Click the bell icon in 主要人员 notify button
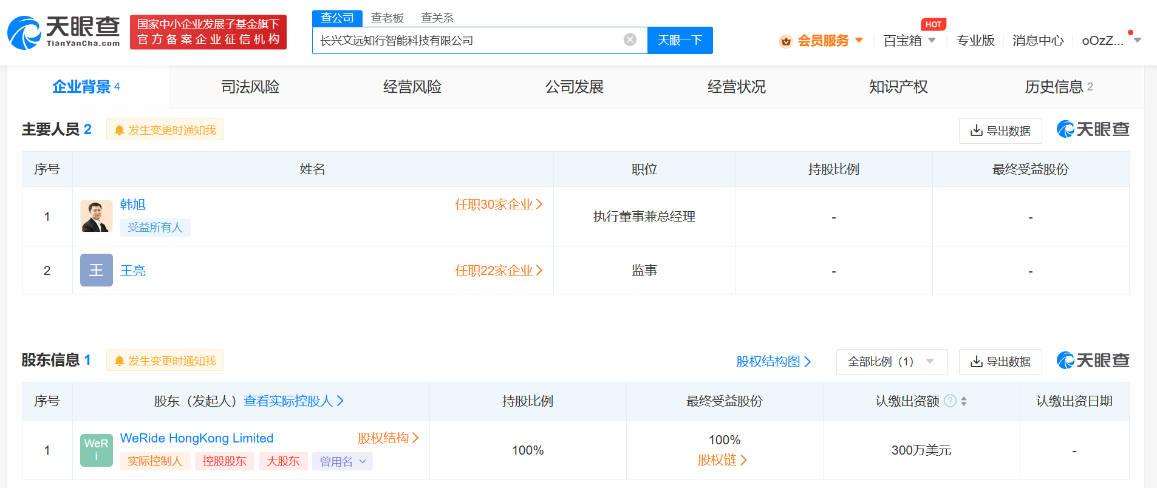 click(119, 130)
